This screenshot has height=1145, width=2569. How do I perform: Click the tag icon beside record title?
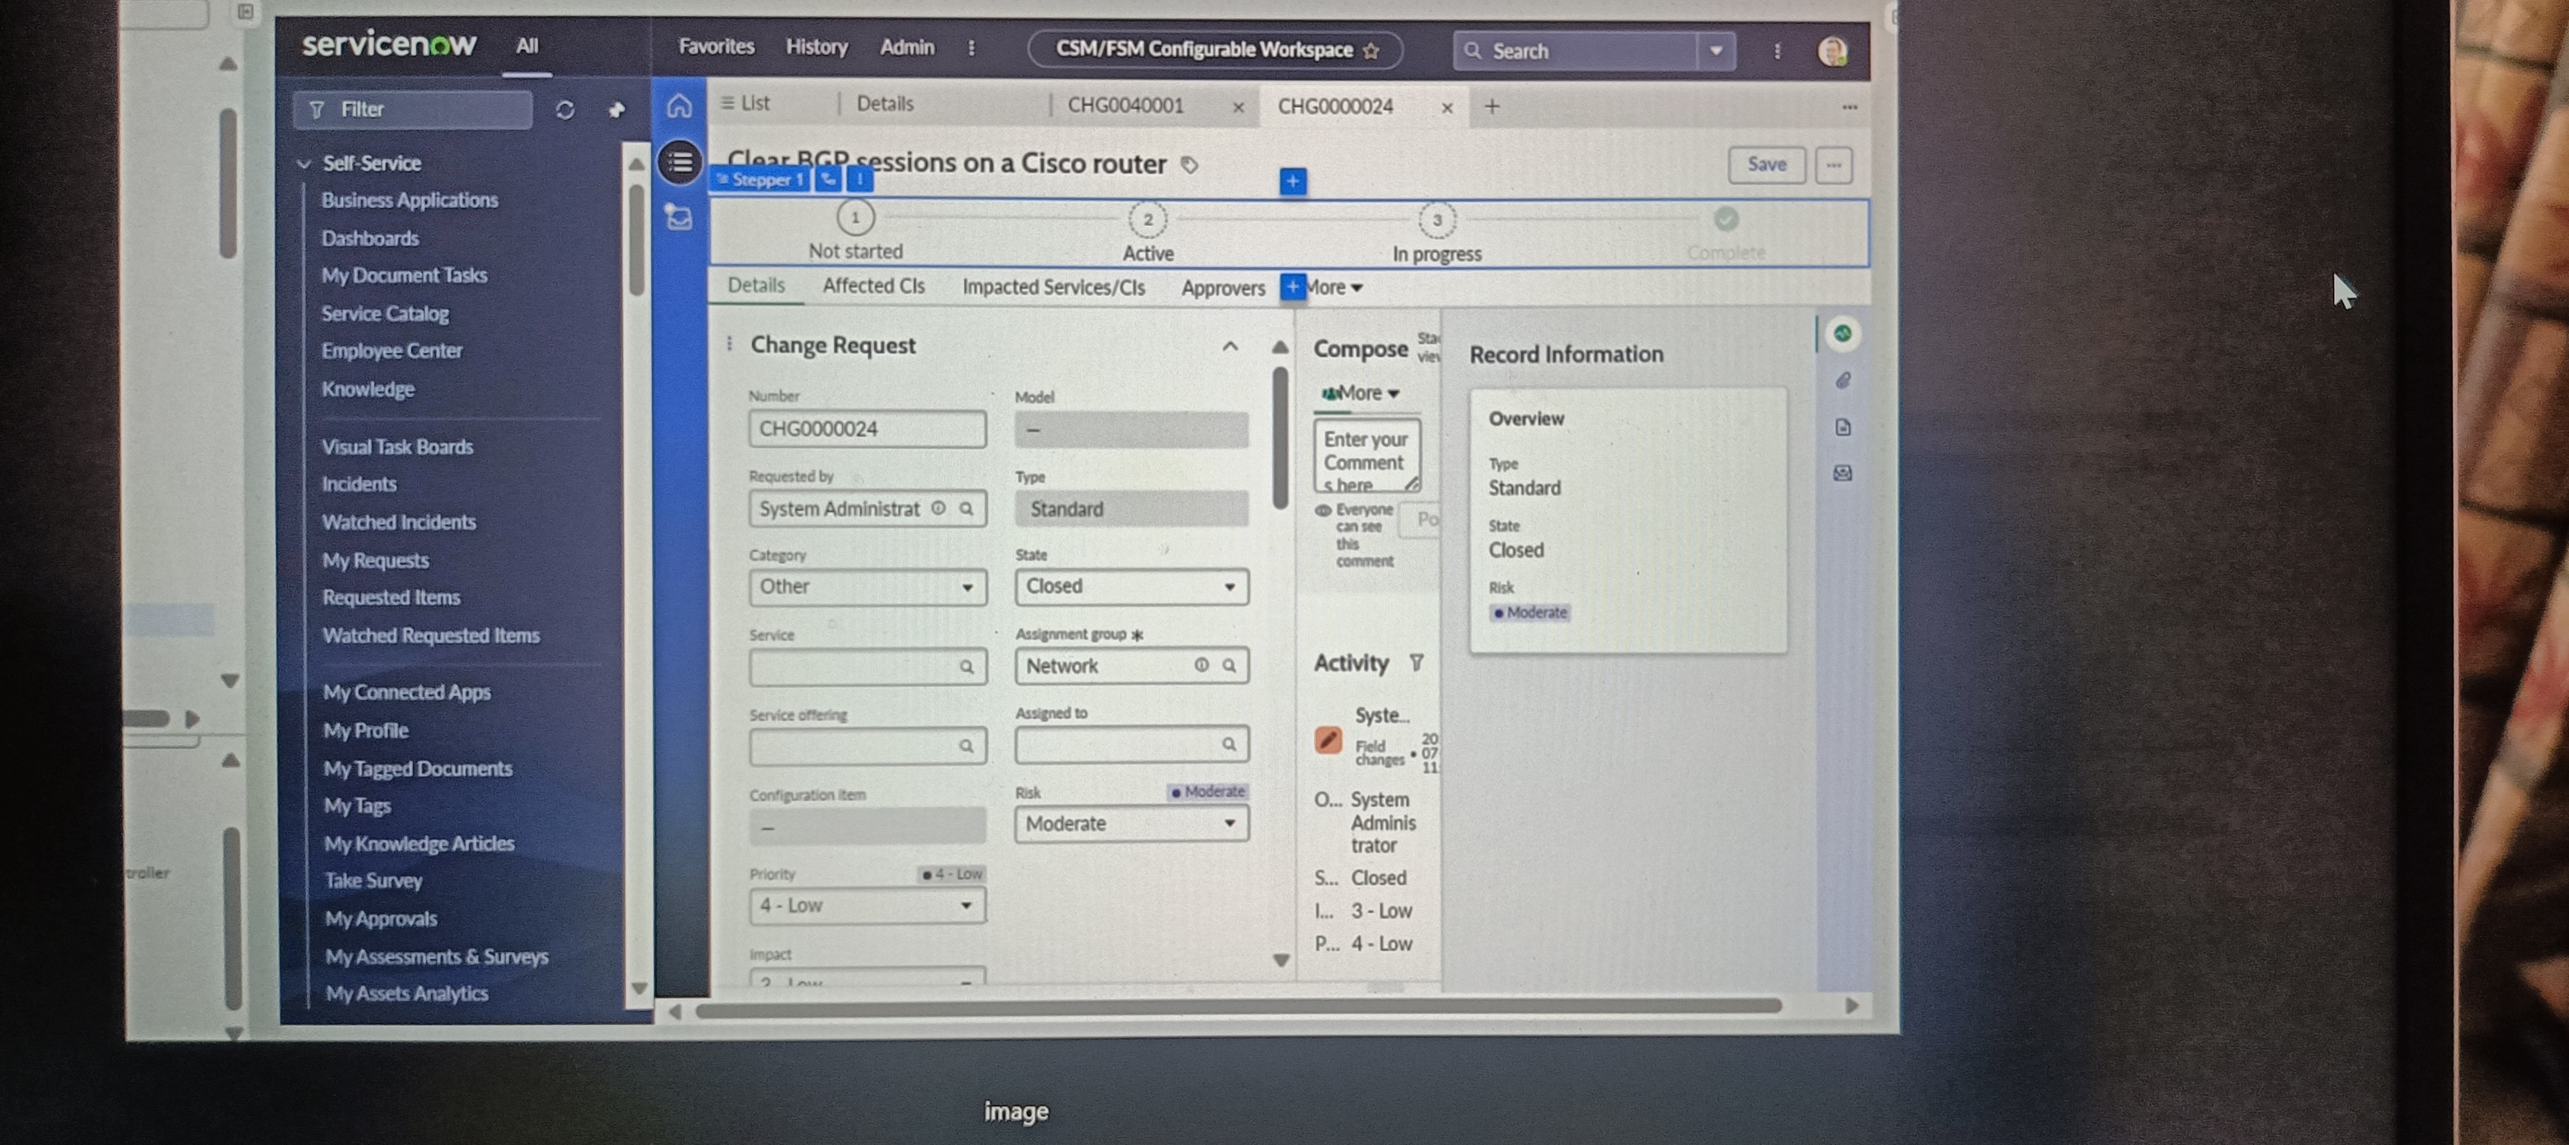coord(1189,164)
